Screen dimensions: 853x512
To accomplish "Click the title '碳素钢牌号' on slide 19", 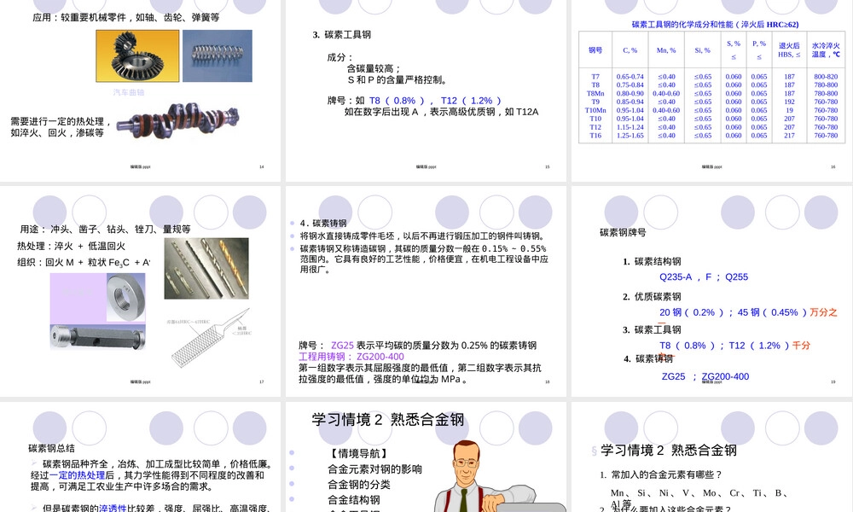I will coord(623,232).
